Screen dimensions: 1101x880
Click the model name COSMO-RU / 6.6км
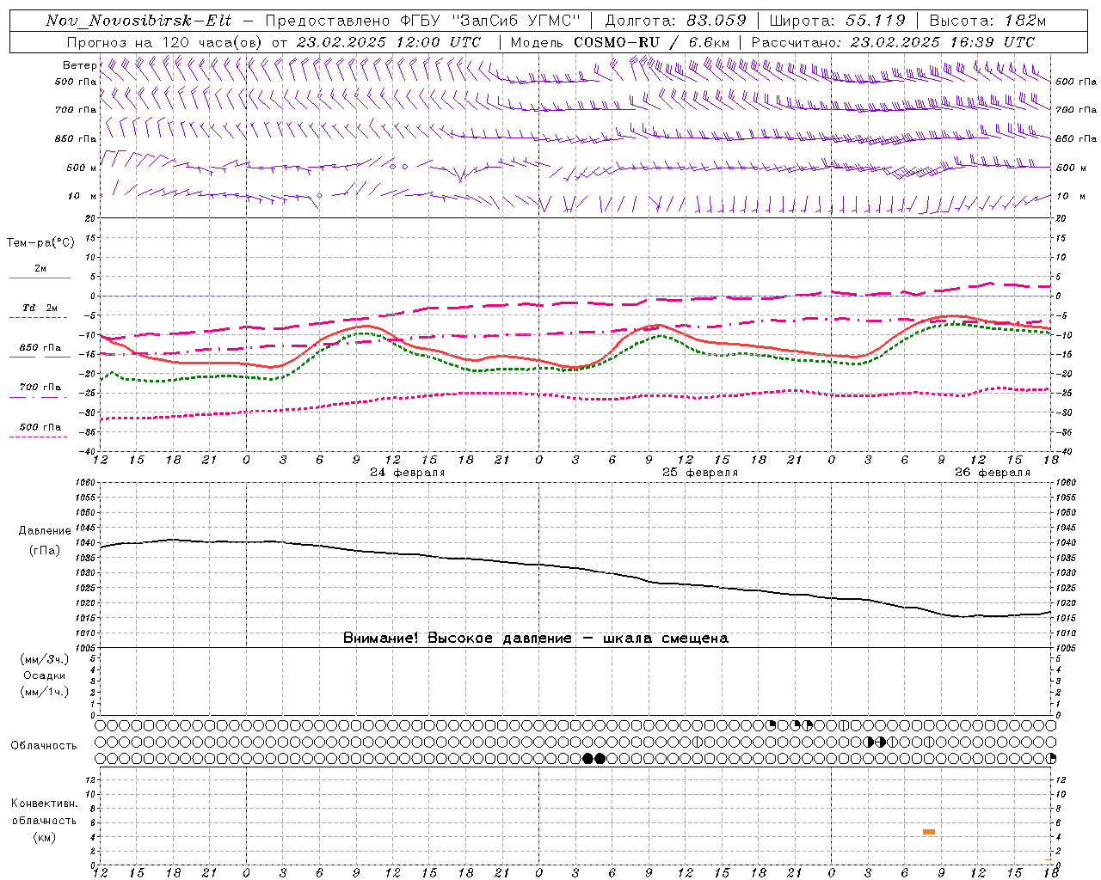tap(651, 42)
